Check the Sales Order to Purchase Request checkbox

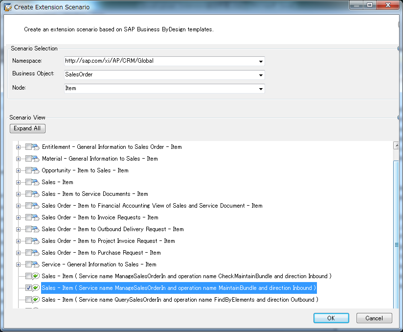click(x=28, y=253)
